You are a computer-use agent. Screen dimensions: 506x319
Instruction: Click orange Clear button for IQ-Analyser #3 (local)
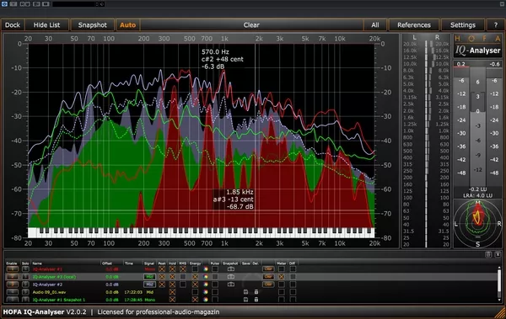click(x=268, y=277)
